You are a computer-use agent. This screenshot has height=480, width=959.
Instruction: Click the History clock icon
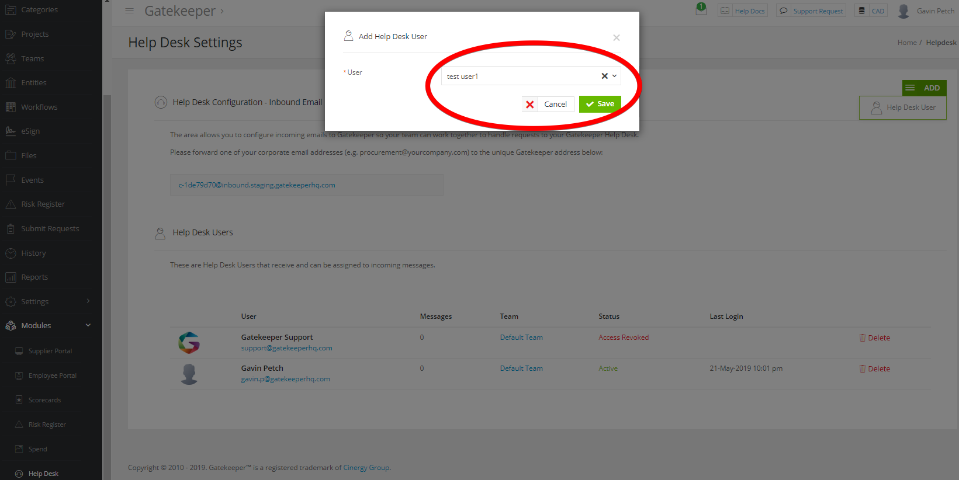click(x=11, y=253)
